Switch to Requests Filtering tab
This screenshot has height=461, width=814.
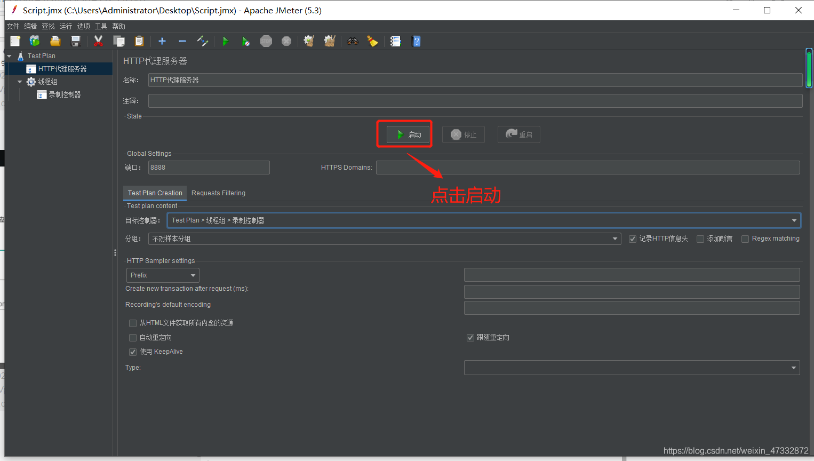[x=218, y=193]
